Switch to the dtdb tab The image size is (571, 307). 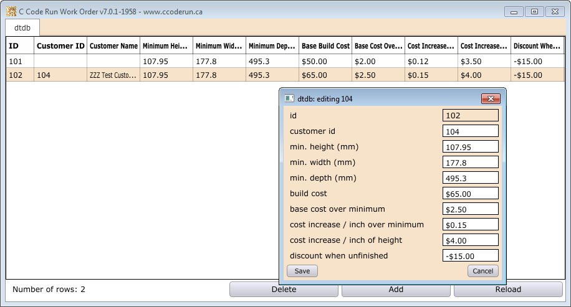pyautogui.click(x=23, y=28)
